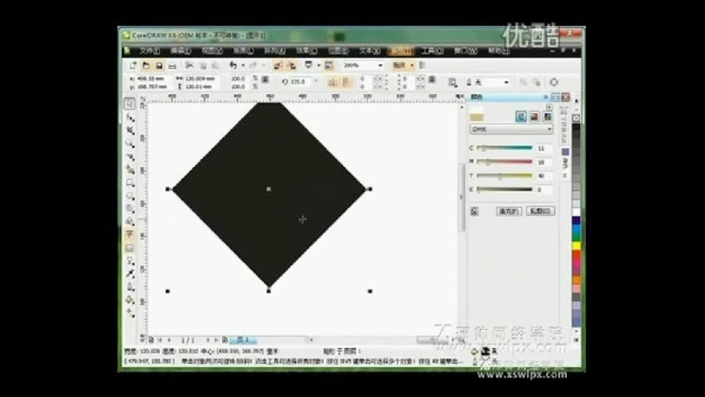
Task: Undo the last action with the toolbar icon
Action: click(234, 65)
